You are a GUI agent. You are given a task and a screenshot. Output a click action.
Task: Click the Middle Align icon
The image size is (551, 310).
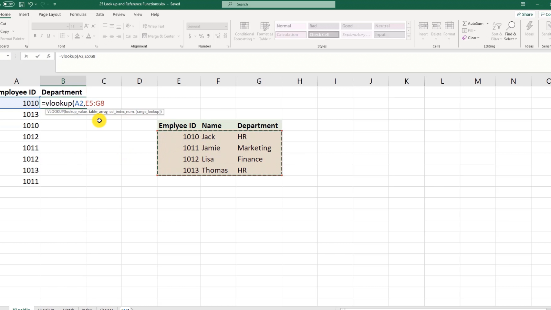tap(112, 26)
